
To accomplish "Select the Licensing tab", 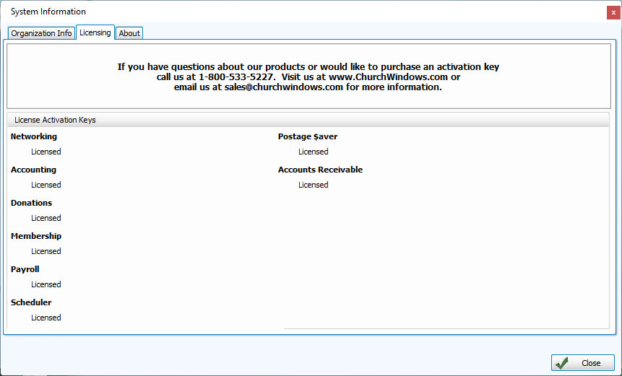I will 95,32.
